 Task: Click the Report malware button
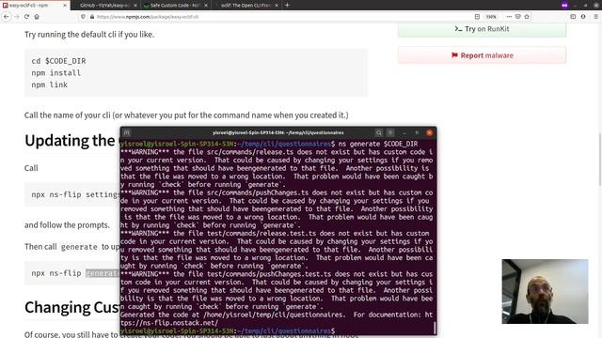(x=482, y=55)
